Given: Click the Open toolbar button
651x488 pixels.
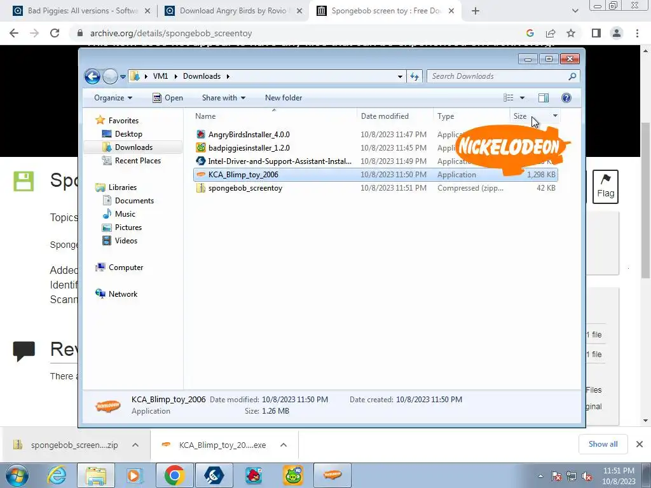Looking at the screenshot, I should (168, 98).
